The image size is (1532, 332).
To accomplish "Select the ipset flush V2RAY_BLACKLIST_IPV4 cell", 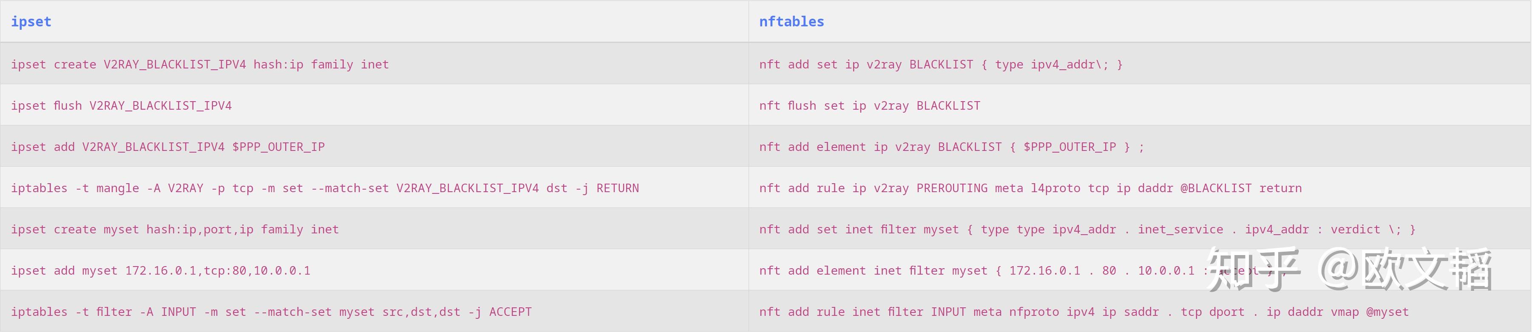I will coord(121,106).
